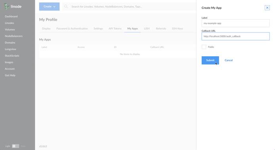Open Account in the sidebar
275x150 pixels.
coord(10,69)
